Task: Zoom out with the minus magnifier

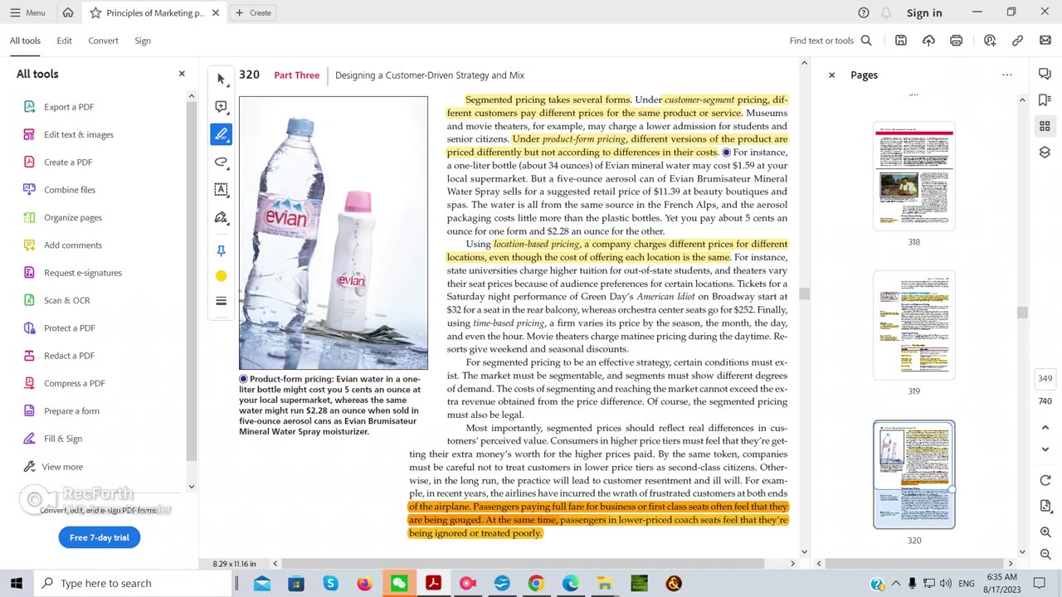Action: coord(1045,555)
